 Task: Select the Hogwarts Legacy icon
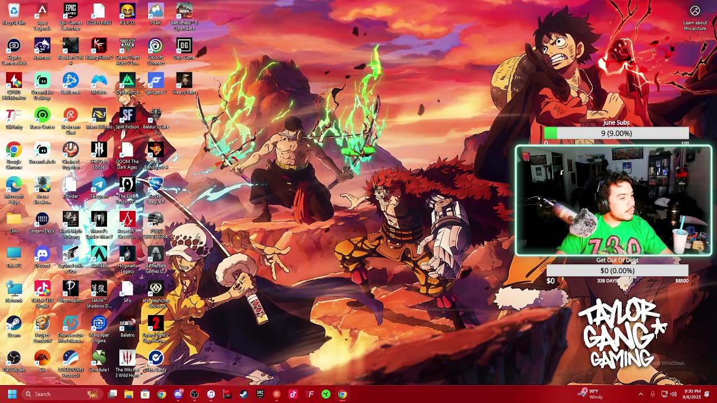click(127, 260)
